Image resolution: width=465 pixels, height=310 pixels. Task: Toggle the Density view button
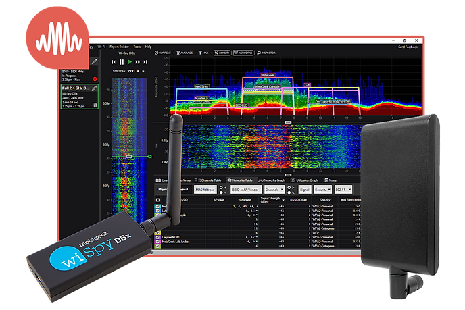[221, 52]
